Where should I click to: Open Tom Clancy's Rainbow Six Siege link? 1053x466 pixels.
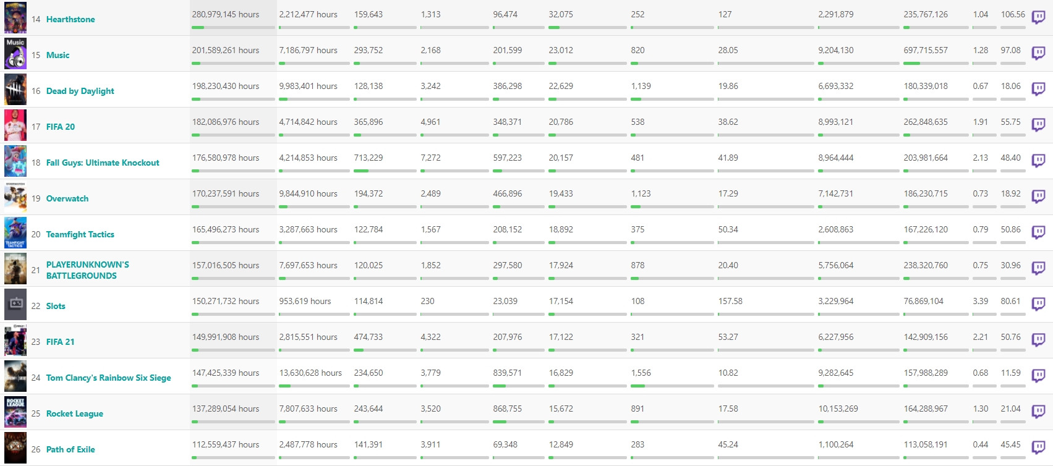coord(109,378)
